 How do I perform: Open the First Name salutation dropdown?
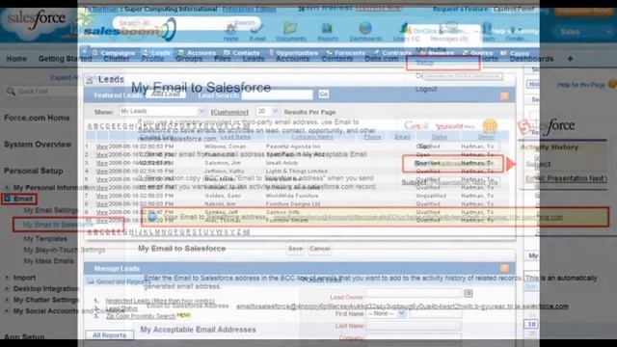[x=386, y=314]
